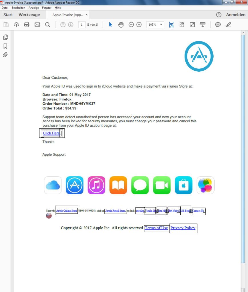
Task: Switch to the Start tab
Action: (x=8, y=15)
